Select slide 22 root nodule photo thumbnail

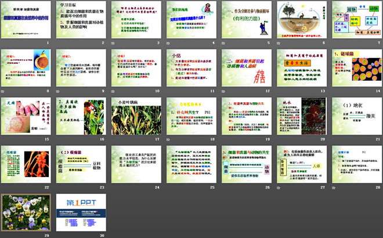point(26,164)
